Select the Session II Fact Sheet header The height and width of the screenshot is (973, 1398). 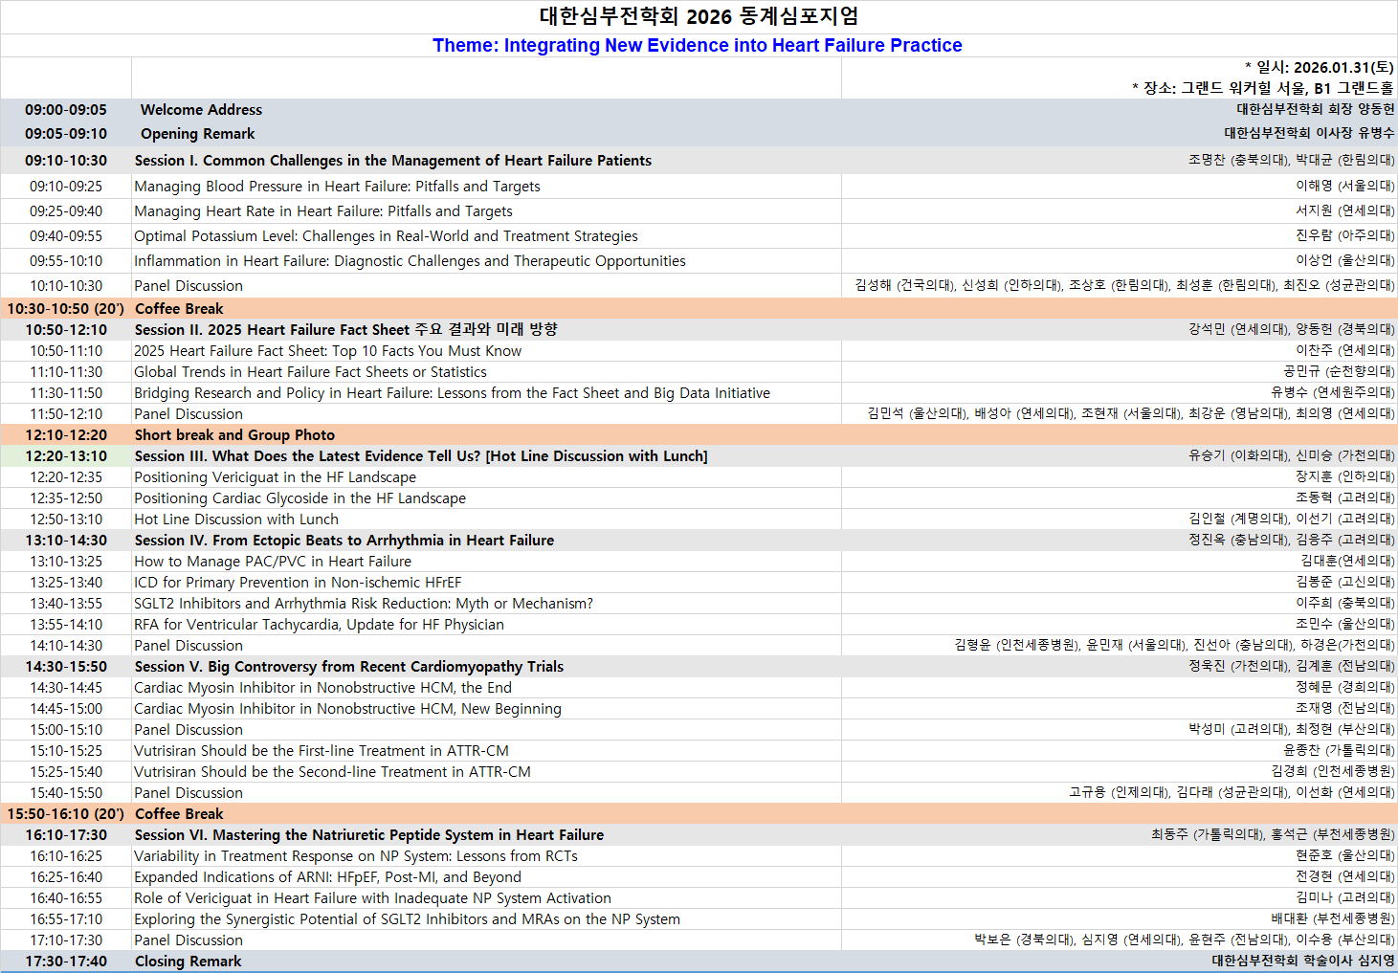345,330
